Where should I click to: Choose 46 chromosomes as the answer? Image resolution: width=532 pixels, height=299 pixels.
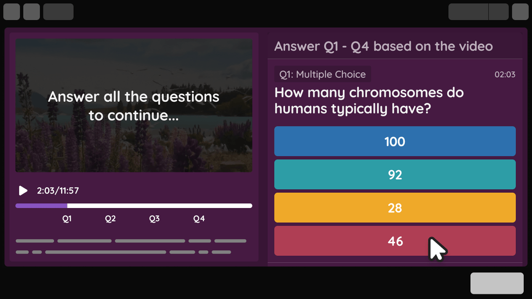click(395, 241)
